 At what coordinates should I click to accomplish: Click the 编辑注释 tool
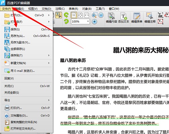coord(150,18)
